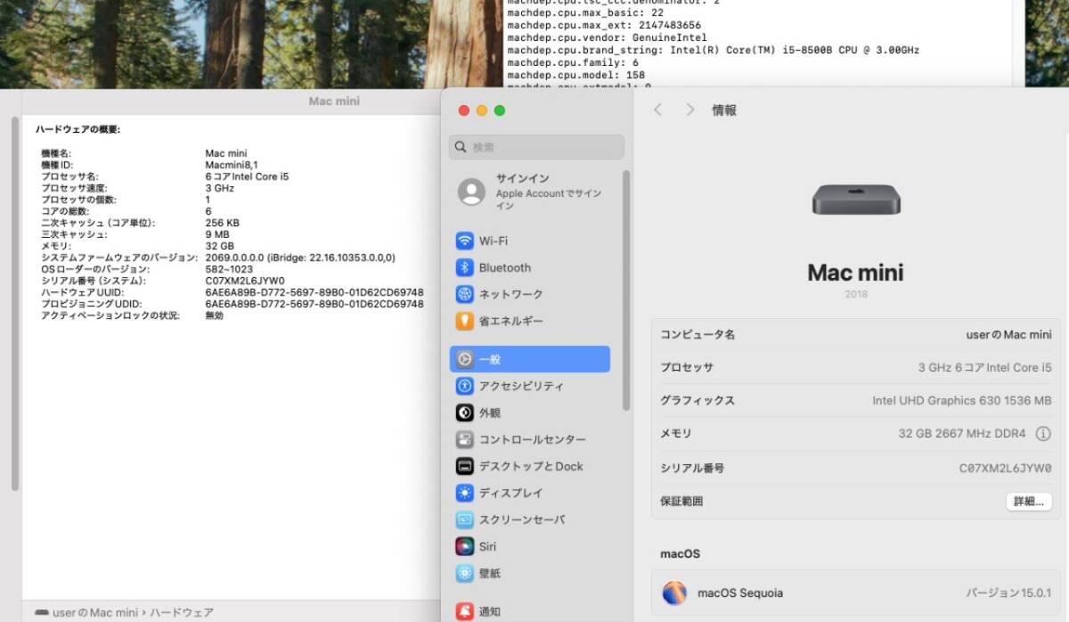Click アクティベーションロックの状況 無効 row
Image resolution: width=1069 pixels, height=622 pixels.
pos(133,315)
